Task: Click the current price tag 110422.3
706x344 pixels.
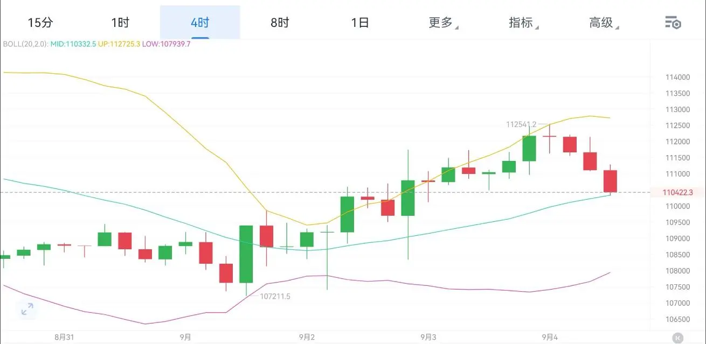Action: (x=677, y=192)
